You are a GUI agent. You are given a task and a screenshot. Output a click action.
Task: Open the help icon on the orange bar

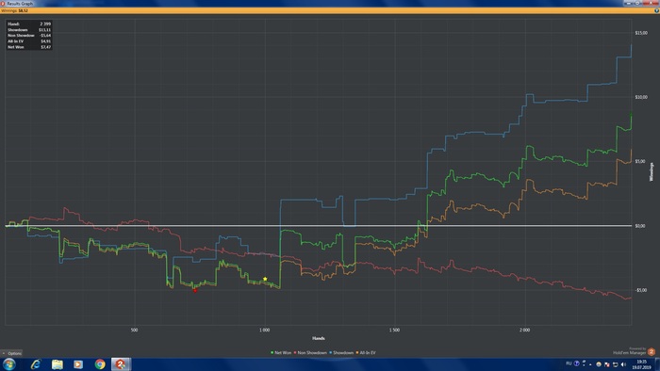pos(656,10)
